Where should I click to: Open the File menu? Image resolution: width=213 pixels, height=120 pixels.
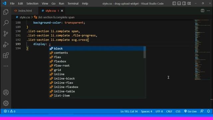point(12,4)
